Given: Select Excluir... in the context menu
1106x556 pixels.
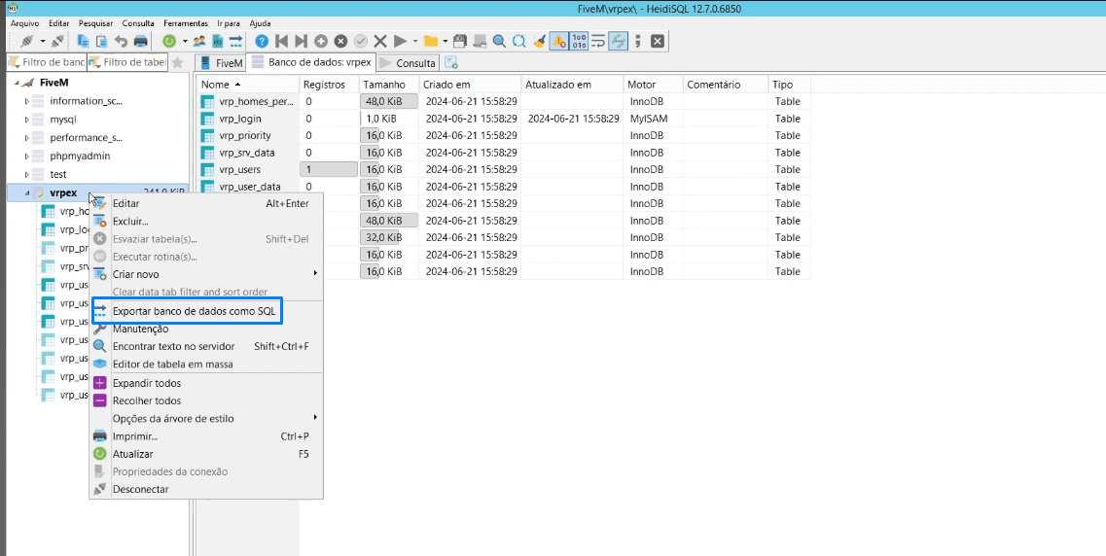Looking at the screenshot, I should click(206, 222).
